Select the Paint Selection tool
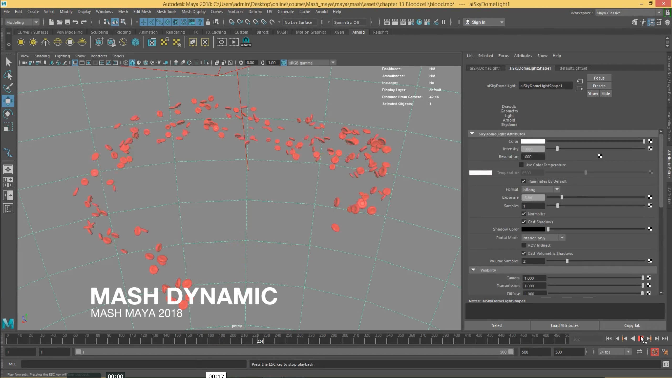The width and height of the screenshot is (672, 378). pyautogui.click(x=8, y=88)
